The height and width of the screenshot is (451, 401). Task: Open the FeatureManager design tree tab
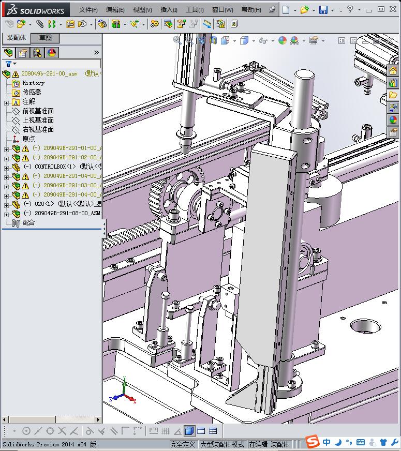[x=9, y=53]
